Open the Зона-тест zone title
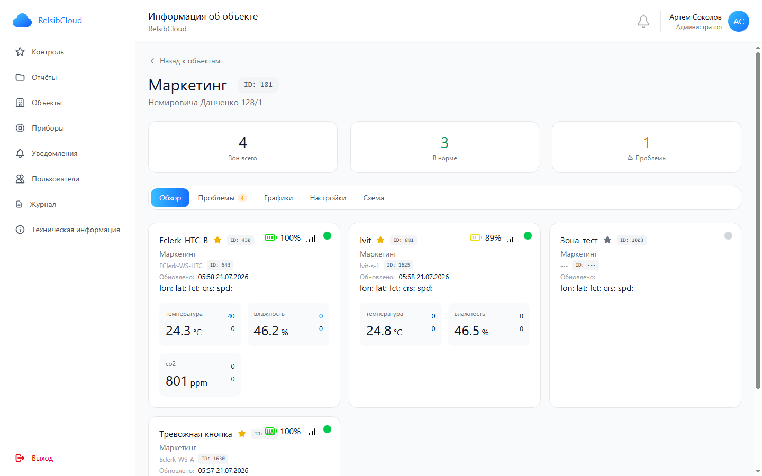 click(579, 240)
